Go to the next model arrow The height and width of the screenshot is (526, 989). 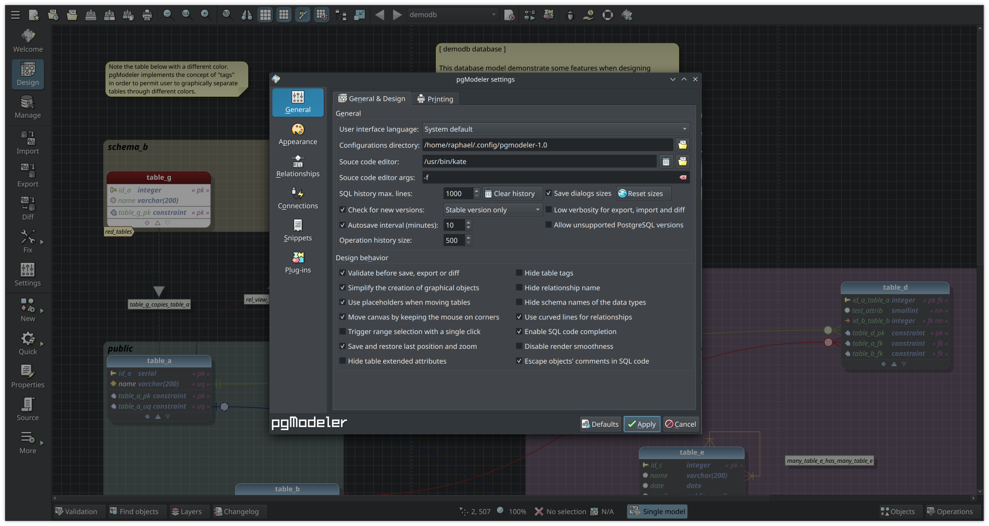coord(398,15)
